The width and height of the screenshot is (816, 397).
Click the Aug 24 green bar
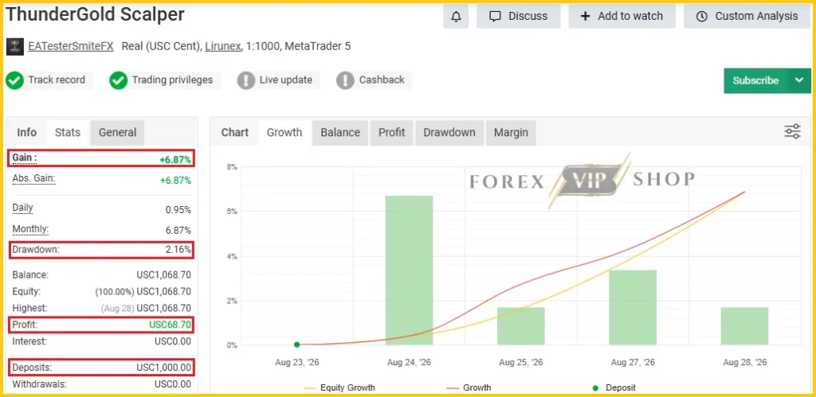coord(409,271)
